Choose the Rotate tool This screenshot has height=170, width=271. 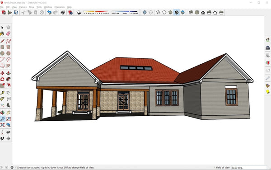tap(2, 79)
